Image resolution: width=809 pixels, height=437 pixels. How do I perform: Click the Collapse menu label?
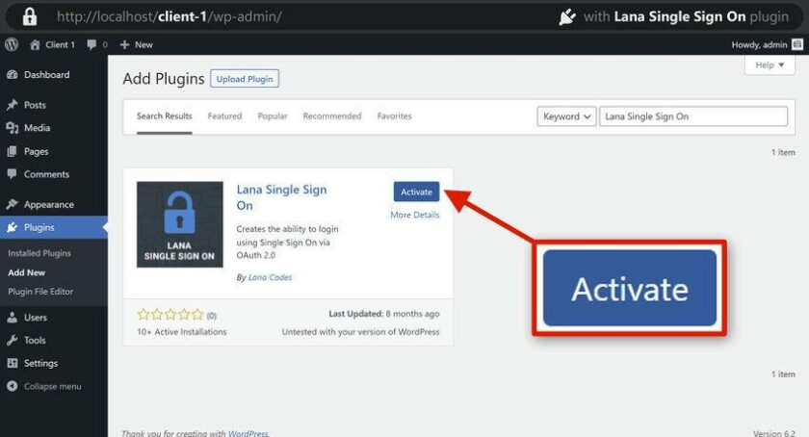[x=53, y=386]
